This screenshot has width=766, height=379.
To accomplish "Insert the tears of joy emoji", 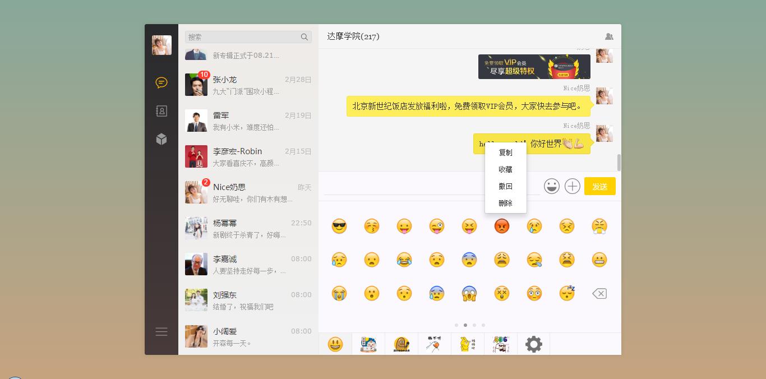I will click(x=404, y=260).
